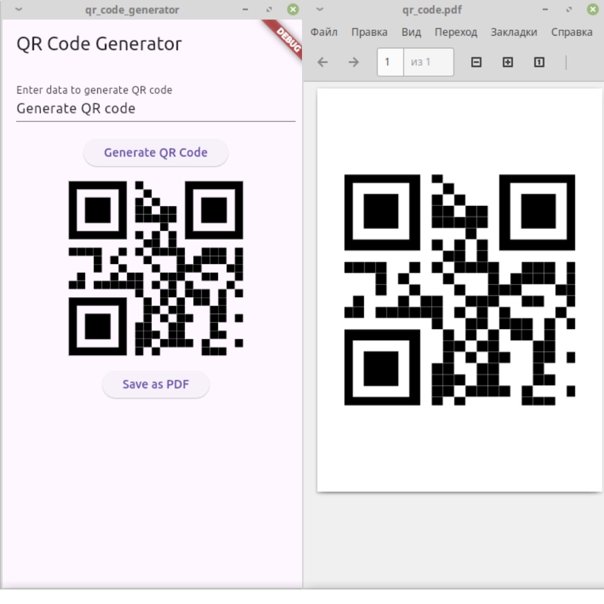604x604 pixels.
Task: Click the QR code on the PDF page
Action: click(x=460, y=290)
